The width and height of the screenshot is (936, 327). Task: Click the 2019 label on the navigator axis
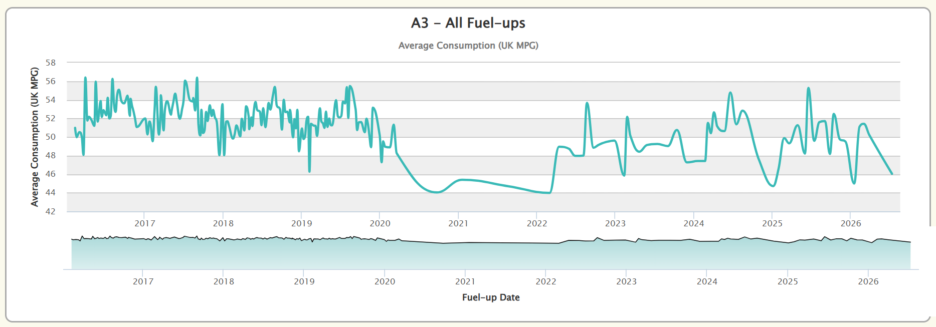[x=304, y=281]
